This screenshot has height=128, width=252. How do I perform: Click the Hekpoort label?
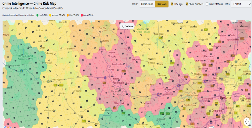[161, 119]
